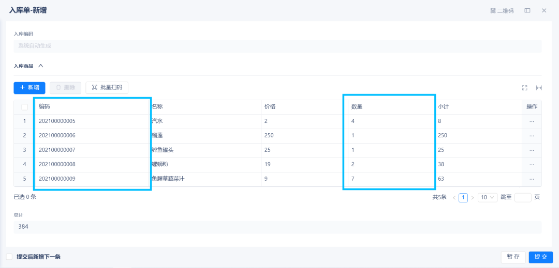Click code cell 202100000007

[x=92, y=150]
